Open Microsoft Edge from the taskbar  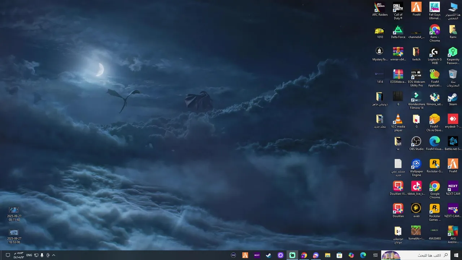tap(363, 255)
